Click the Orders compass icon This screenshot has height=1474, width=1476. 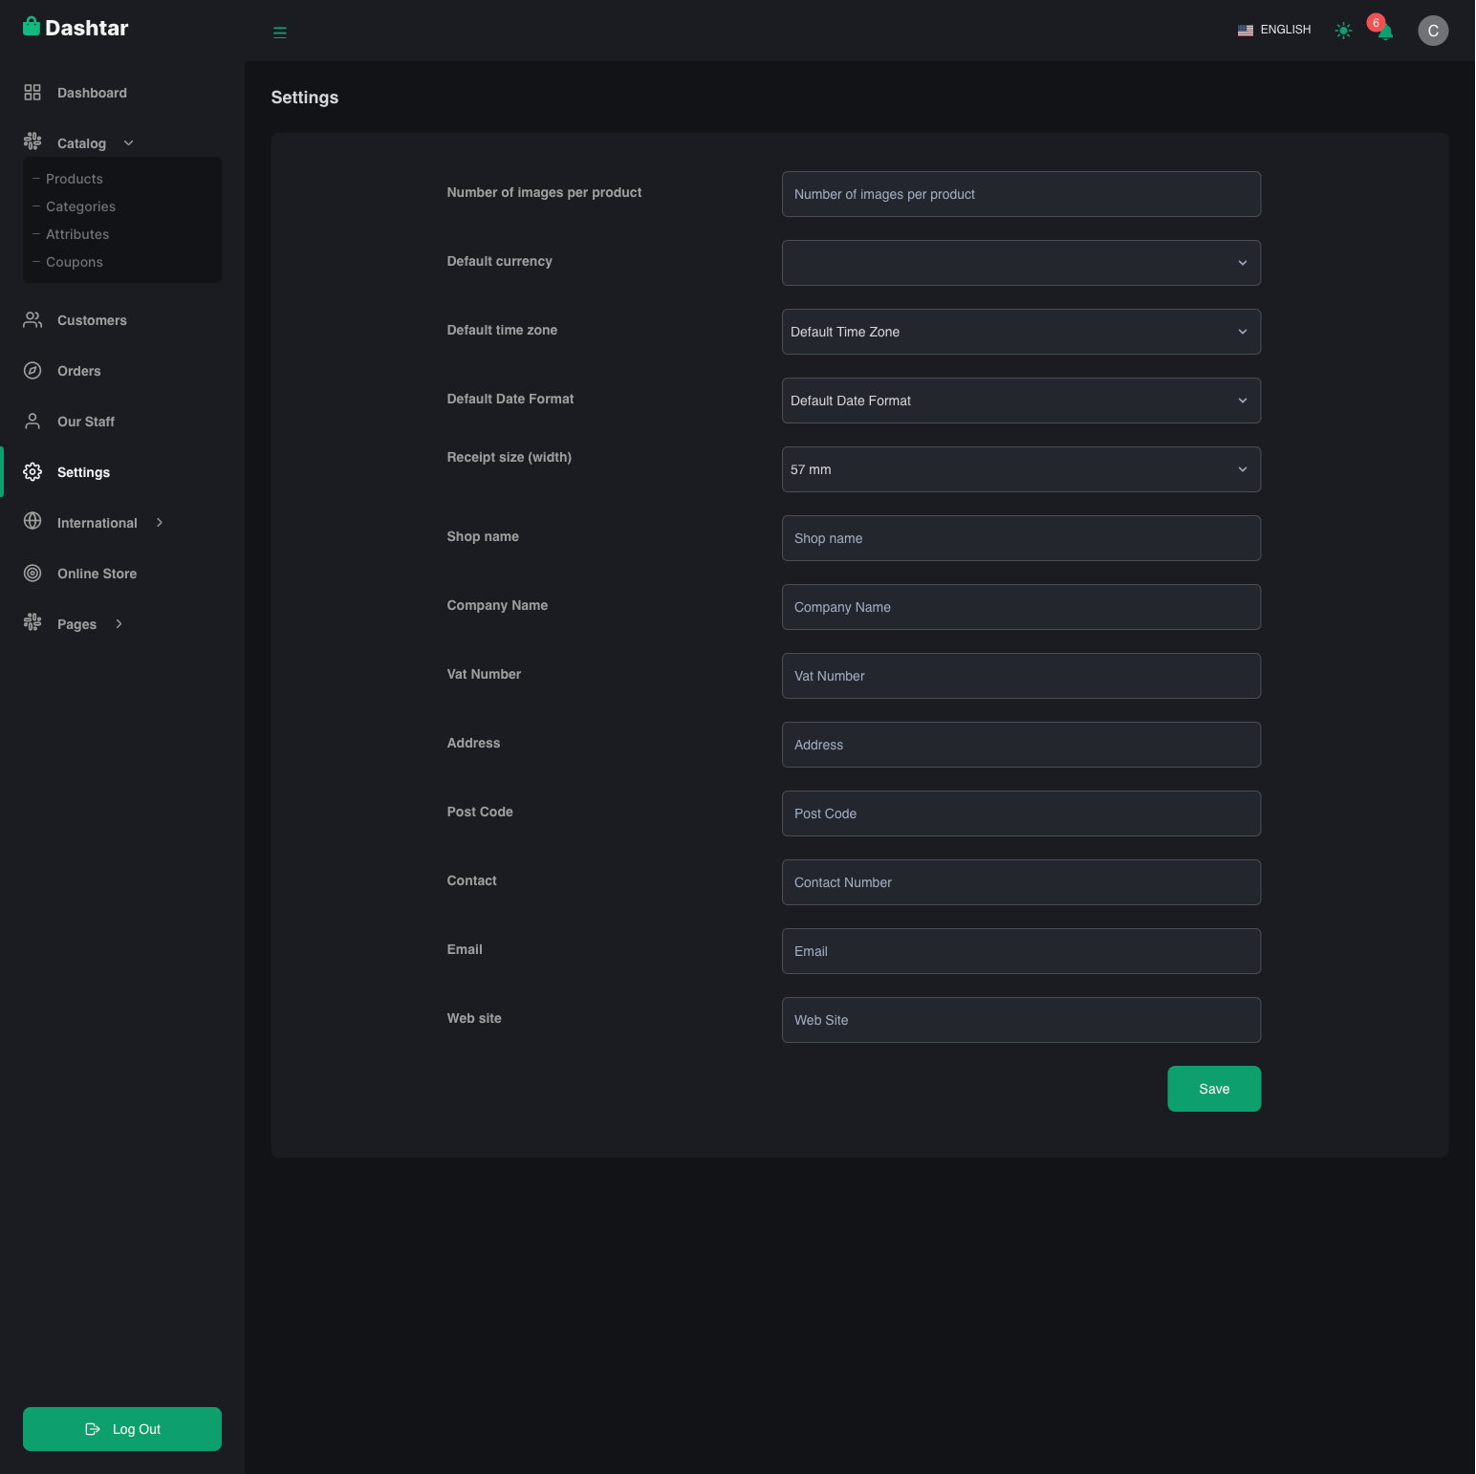(33, 371)
